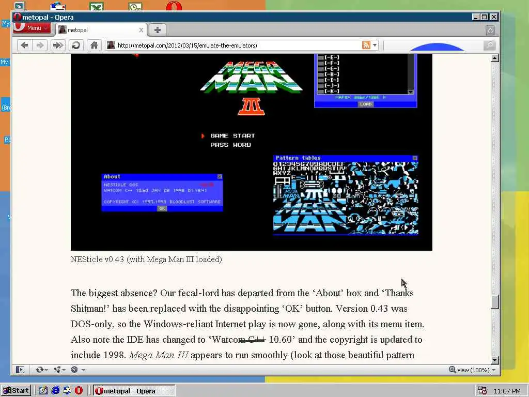Open the Opera Link sync icon

(39, 370)
